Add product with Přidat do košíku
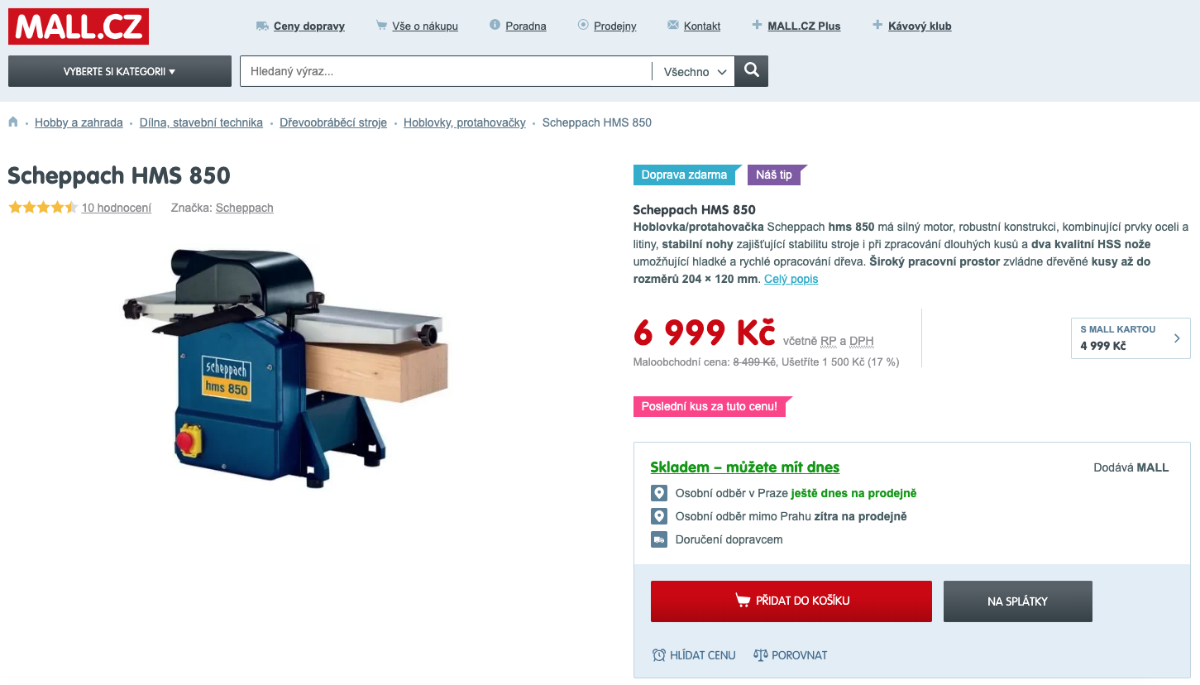Screen dimensions: 1200x685 click(791, 601)
